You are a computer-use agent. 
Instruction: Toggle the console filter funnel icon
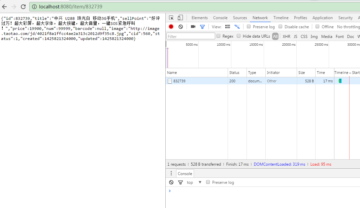(181, 182)
